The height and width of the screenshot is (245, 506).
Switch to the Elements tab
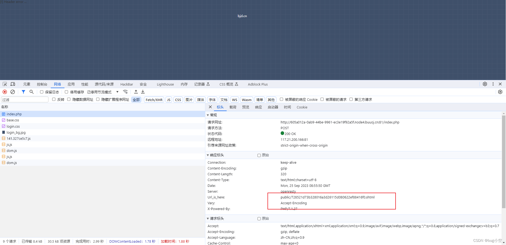(27, 84)
